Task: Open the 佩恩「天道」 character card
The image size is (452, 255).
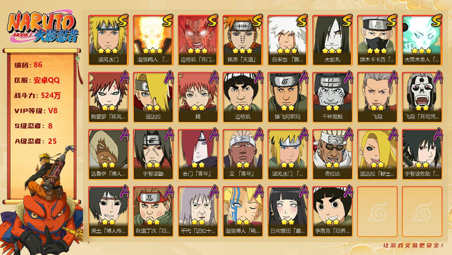Action: coord(243,40)
